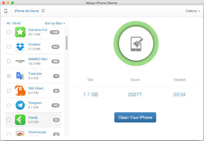Click the Comunio Full green star app icon
204x141 pixels.
20,32
